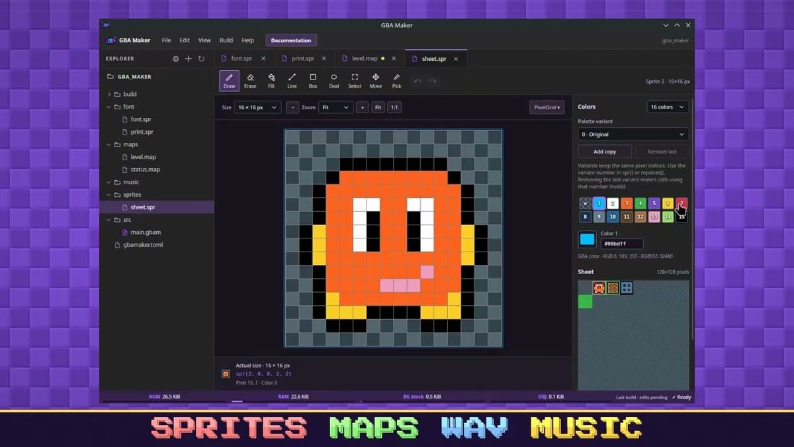Image resolution: width=794 pixels, height=447 pixels.
Task: Select the blue block tile in Sheet
Action: (x=627, y=287)
